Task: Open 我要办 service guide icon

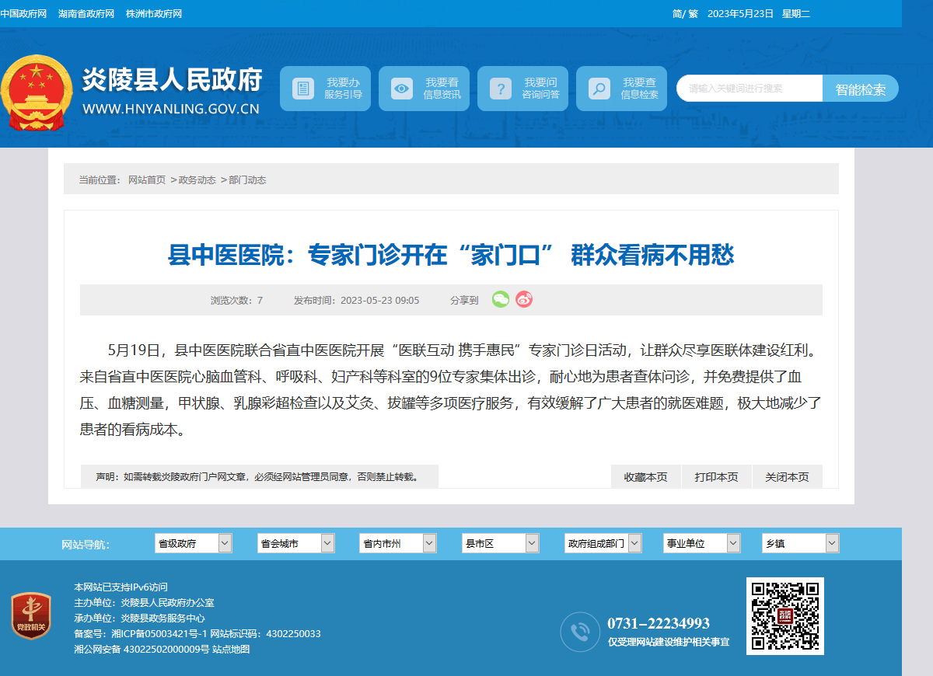Action: (x=303, y=89)
